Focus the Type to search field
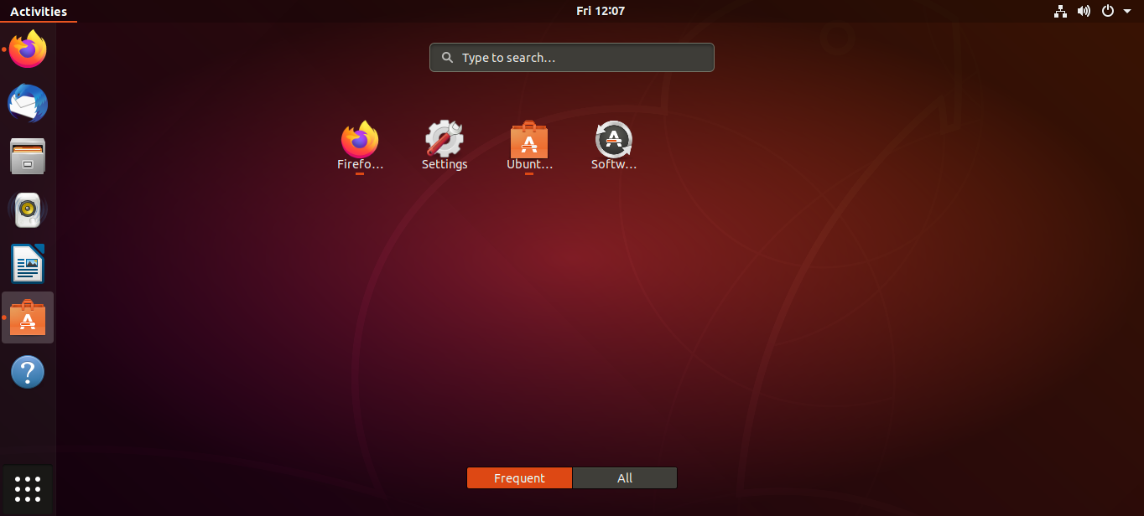1144x516 pixels. [x=572, y=58]
